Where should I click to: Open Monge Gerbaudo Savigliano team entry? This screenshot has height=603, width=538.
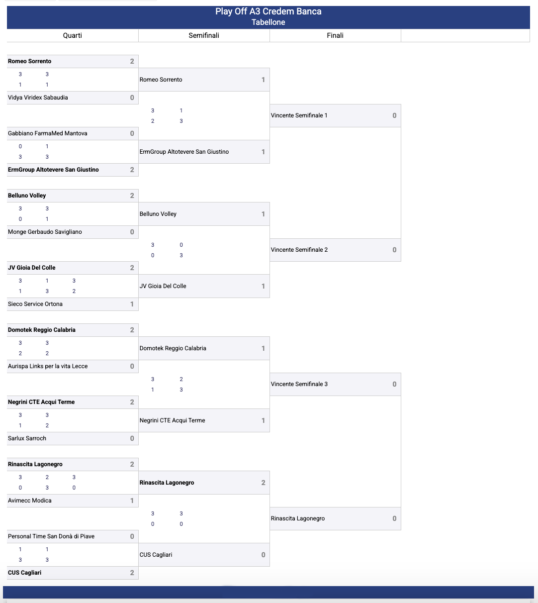45,232
